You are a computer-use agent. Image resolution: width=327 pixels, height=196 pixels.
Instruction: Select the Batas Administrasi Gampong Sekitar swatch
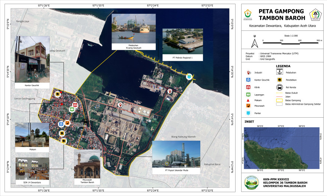click(x=279, y=104)
